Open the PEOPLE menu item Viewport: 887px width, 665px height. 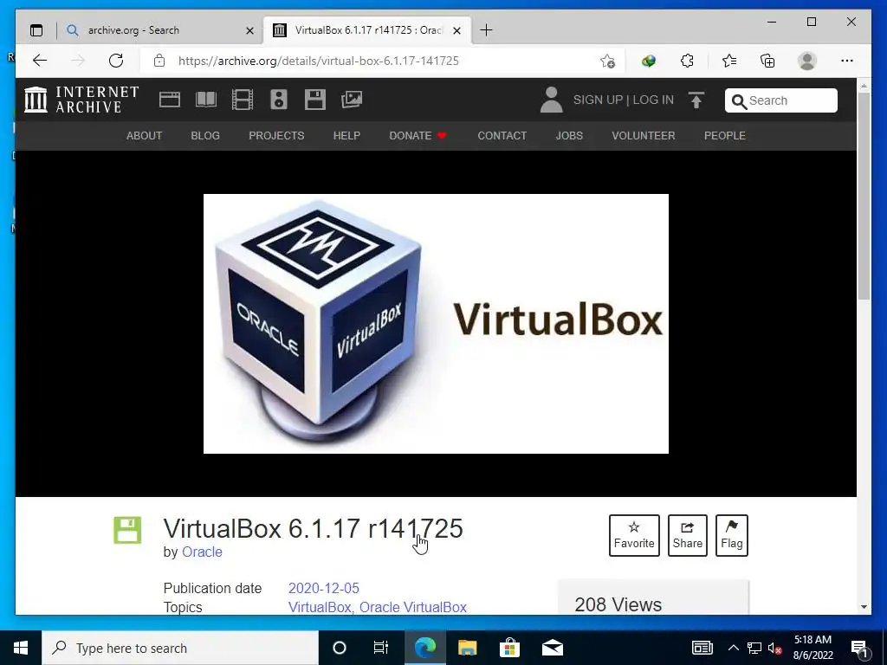[725, 136]
